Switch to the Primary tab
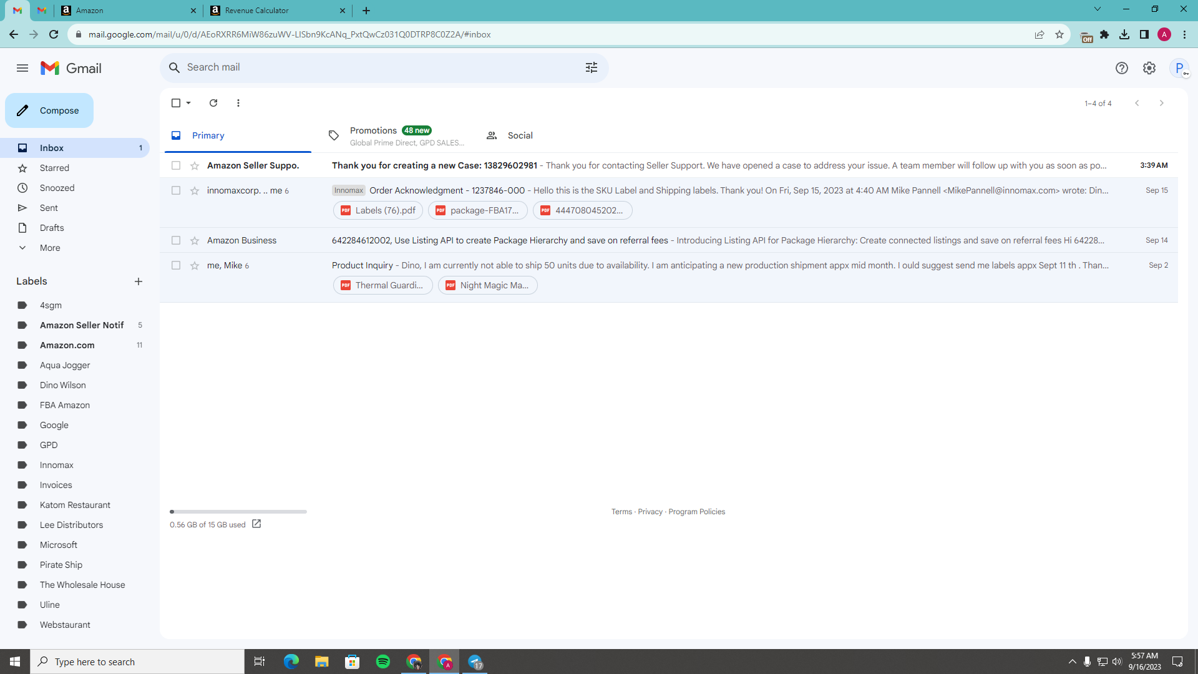This screenshot has height=674, width=1198. (238, 135)
